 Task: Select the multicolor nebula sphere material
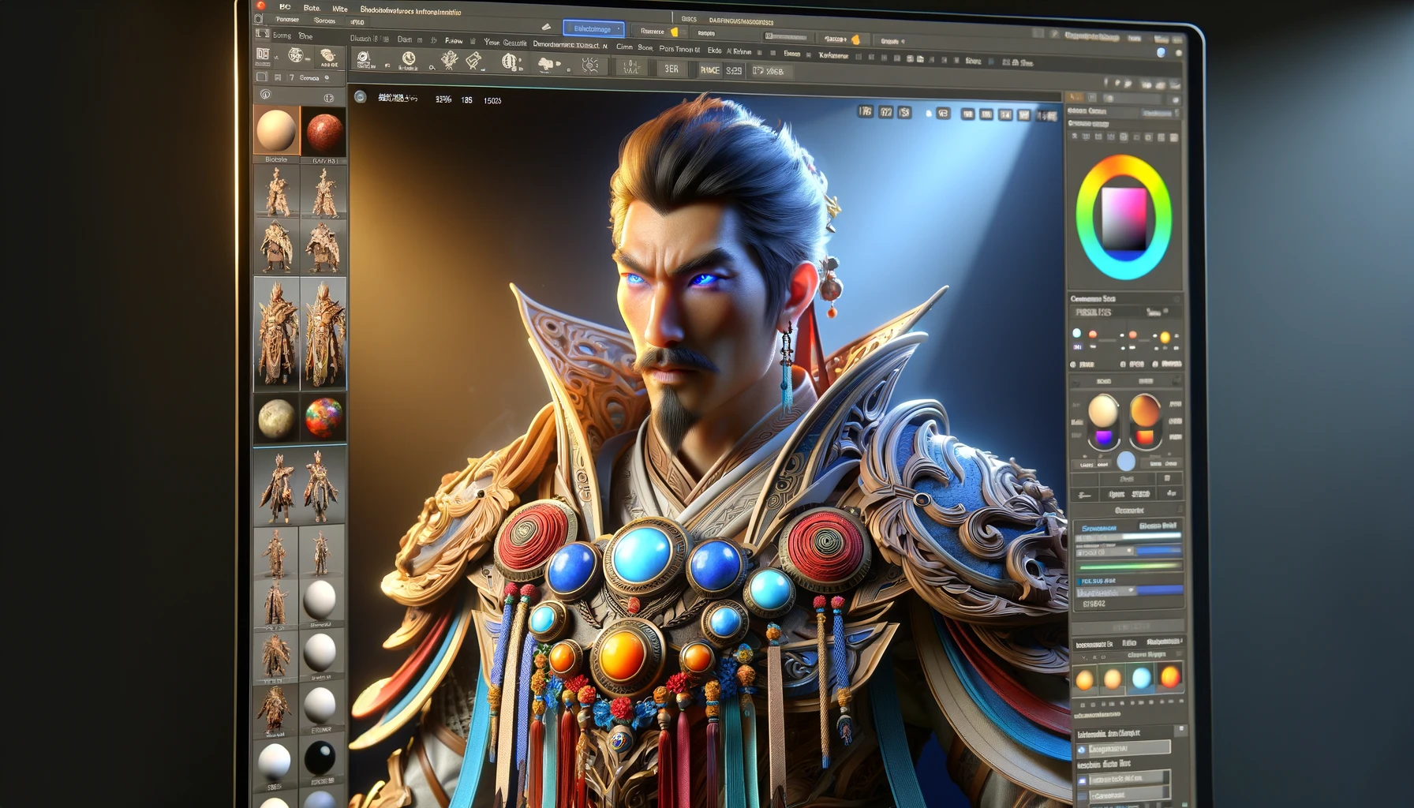(x=324, y=417)
